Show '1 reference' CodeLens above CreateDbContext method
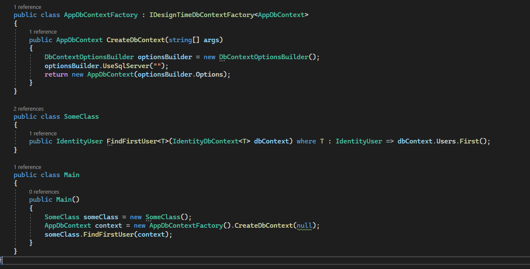Viewport: 530px width, 269px height. click(x=43, y=32)
